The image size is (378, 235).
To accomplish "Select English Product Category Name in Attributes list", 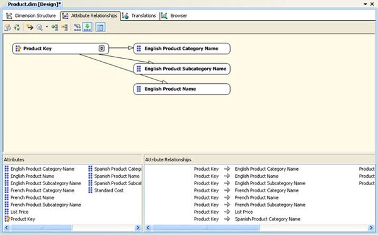I will (x=42, y=169).
